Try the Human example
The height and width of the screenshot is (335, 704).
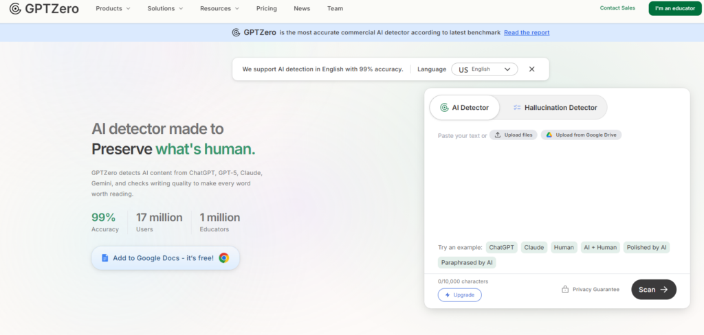[564, 248]
